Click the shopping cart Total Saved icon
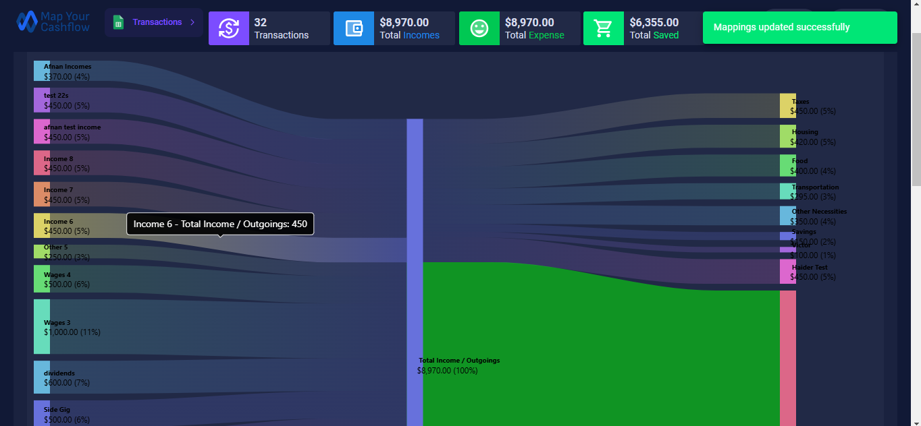 pos(604,28)
